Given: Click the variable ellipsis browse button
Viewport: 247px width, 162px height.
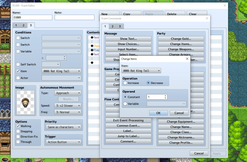Looking at the screenshot, I should (184, 104).
